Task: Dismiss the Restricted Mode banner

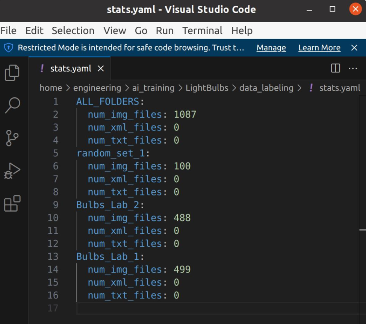Action: click(x=354, y=48)
